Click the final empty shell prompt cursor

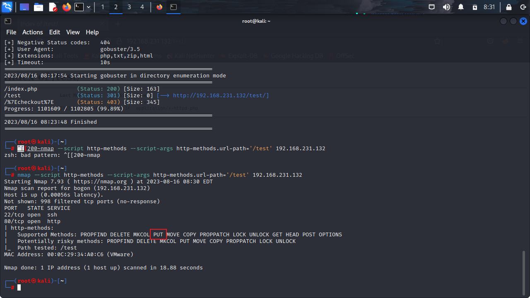click(x=19, y=287)
